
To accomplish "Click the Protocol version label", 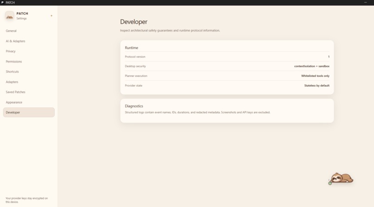I will [x=135, y=56].
